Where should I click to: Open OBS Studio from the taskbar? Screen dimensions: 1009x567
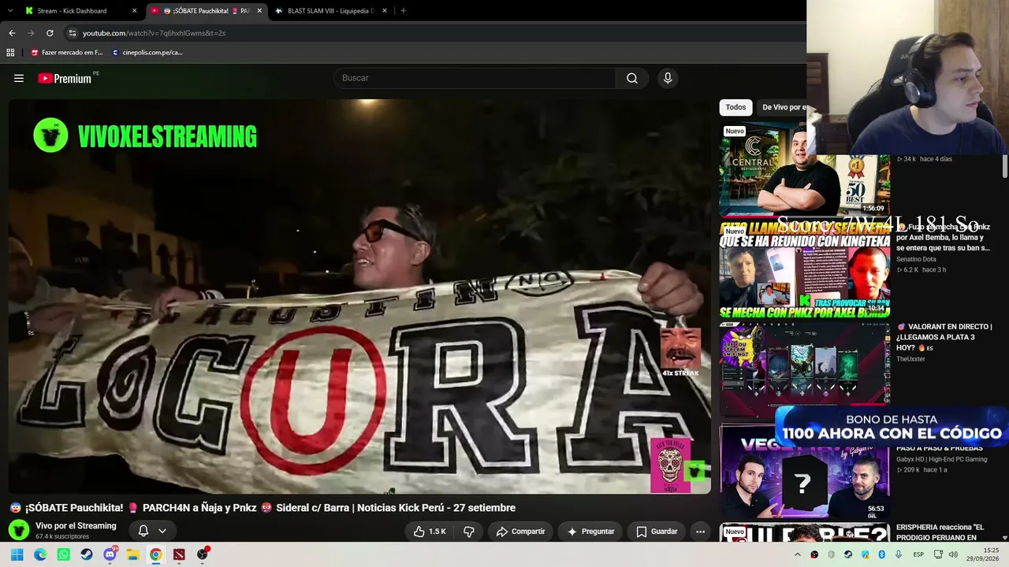click(203, 554)
